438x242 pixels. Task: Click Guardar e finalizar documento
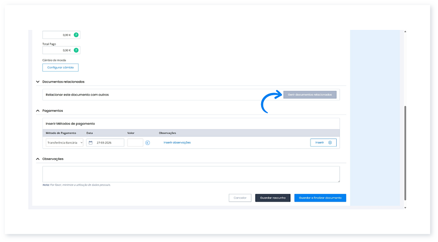320,198
